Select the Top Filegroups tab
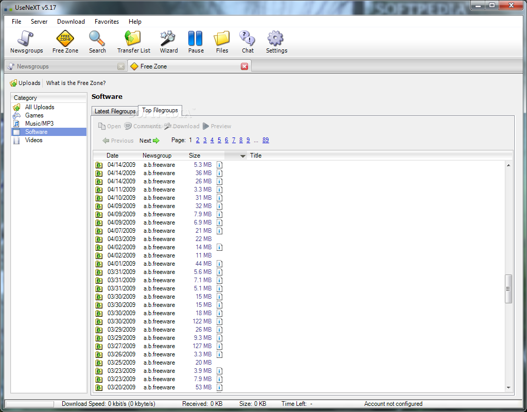 coord(160,110)
